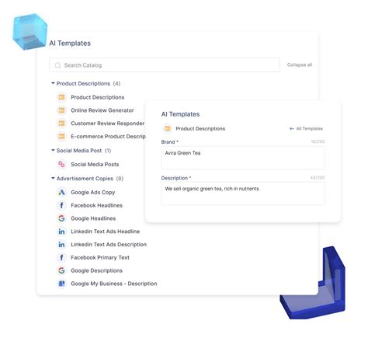Collapse the Advertisement Copies (8) category

click(53, 178)
